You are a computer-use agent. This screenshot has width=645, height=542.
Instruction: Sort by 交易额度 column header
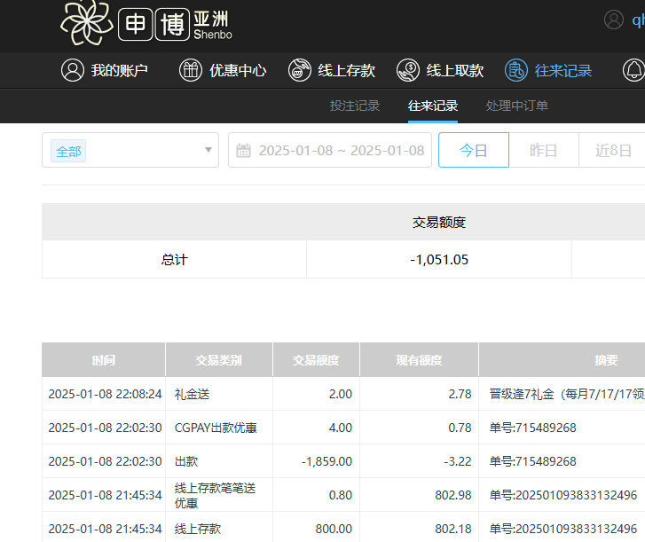(316, 360)
